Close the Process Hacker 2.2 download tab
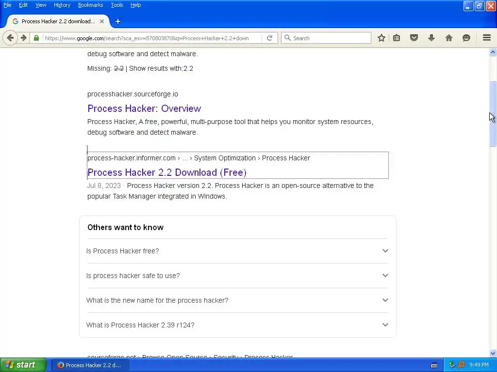Image resolution: width=497 pixels, height=372 pixels. [102, 21]
